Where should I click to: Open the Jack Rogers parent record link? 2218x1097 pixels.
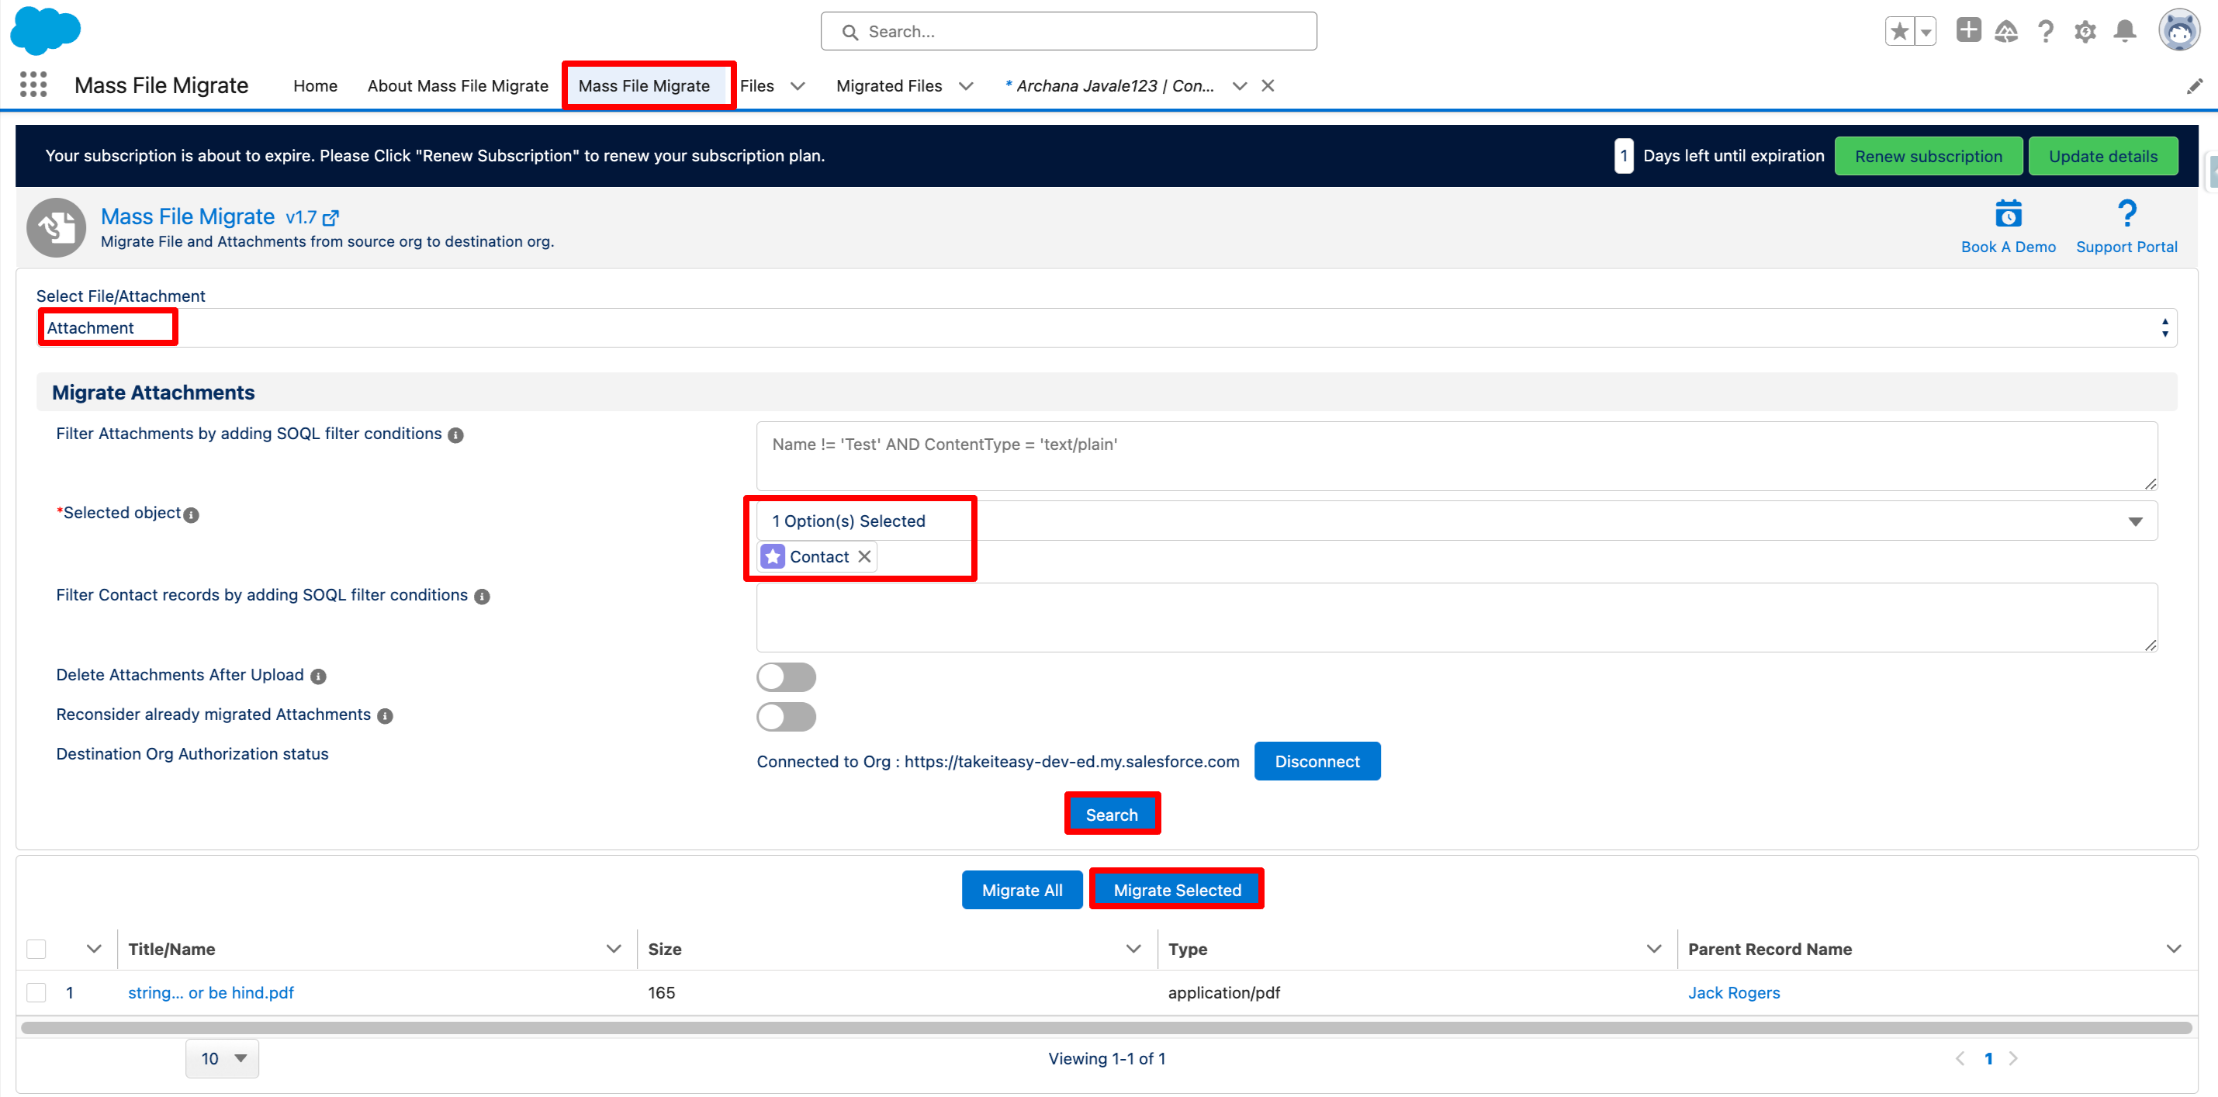pos(1733,992)
